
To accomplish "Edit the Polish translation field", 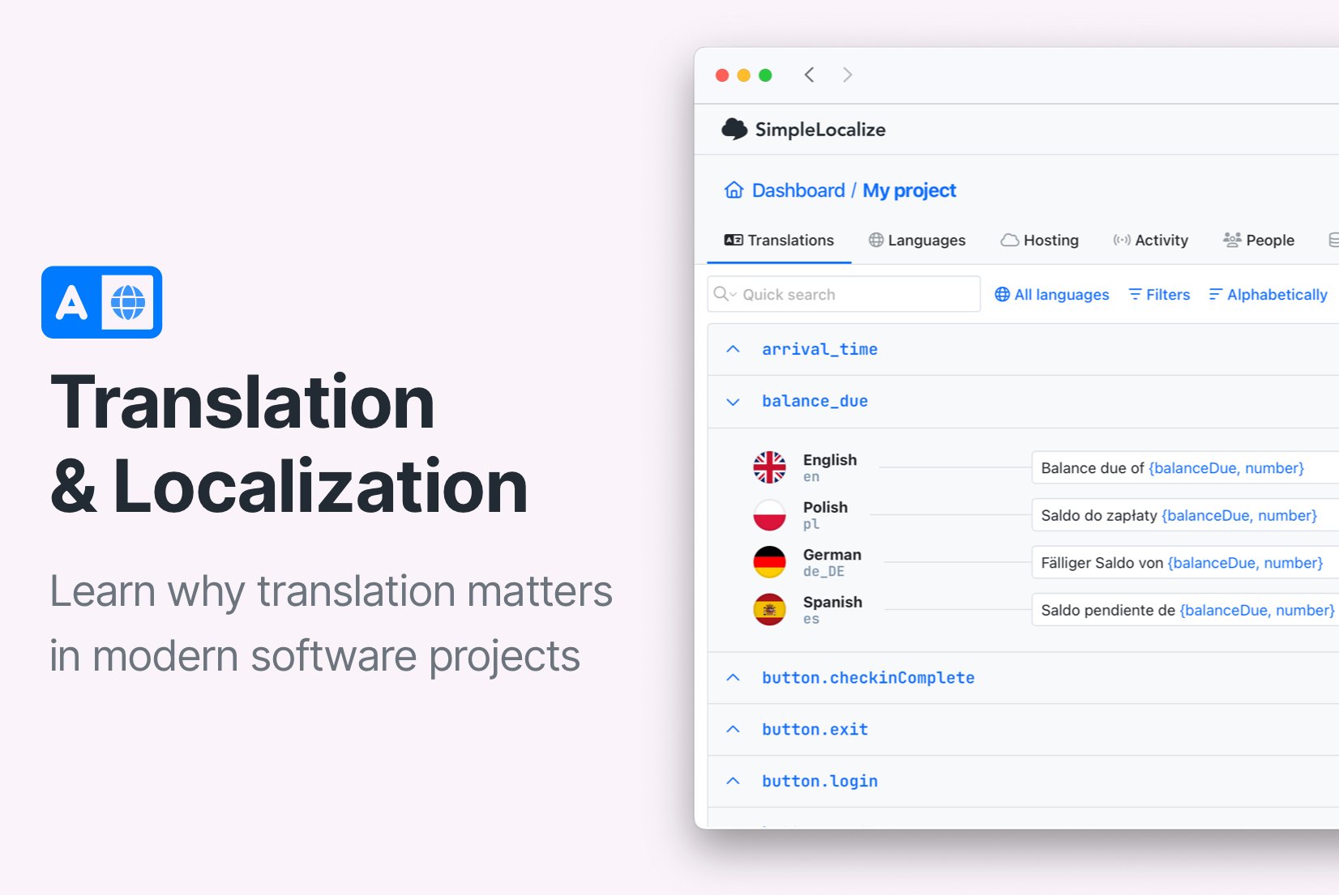I will 1185,515.
